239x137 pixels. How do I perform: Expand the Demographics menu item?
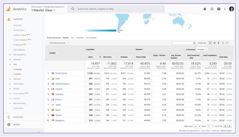pyautogui.click(x=19, y=54)
